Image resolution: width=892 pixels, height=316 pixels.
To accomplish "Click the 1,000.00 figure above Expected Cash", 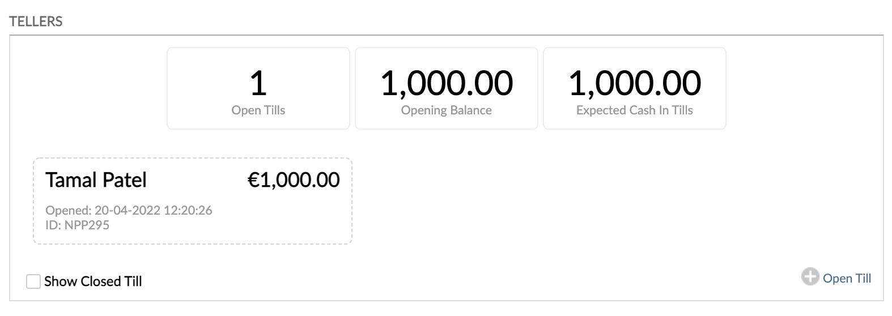I will 634,83.
